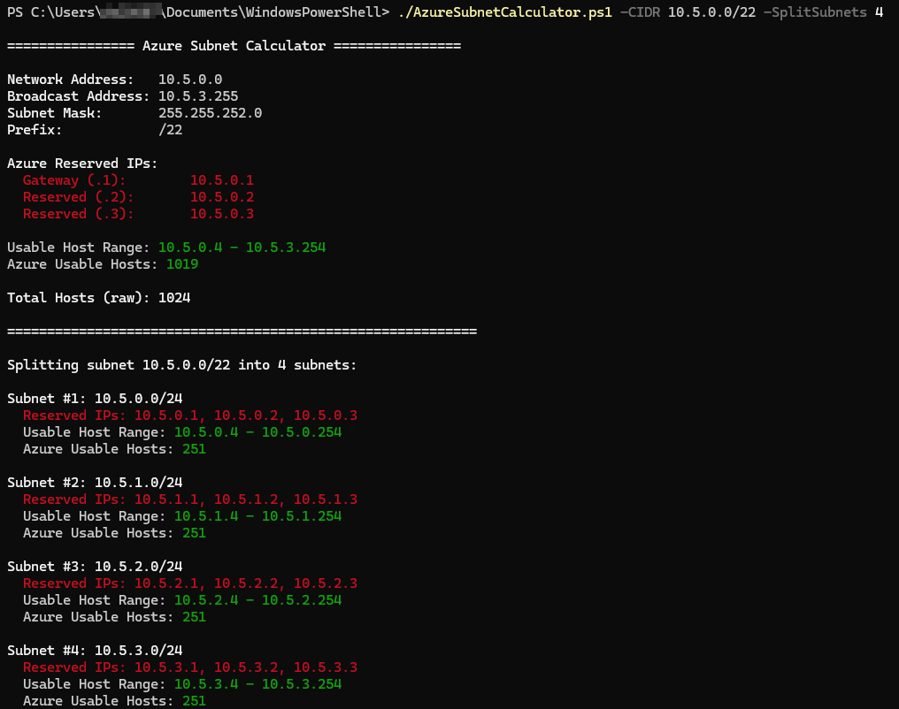Click the -CIDR parameter in the command
Image resolution: width=899 pixels, height=709 pixels.
(x=640, y=12)
